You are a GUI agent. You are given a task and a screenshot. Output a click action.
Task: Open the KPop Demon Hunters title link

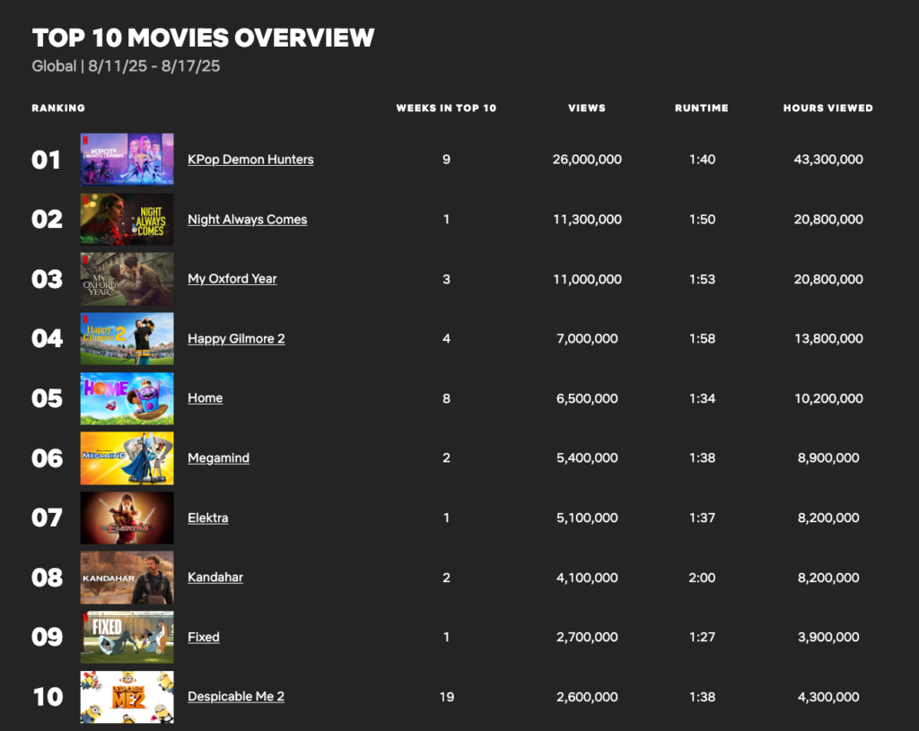250,160
